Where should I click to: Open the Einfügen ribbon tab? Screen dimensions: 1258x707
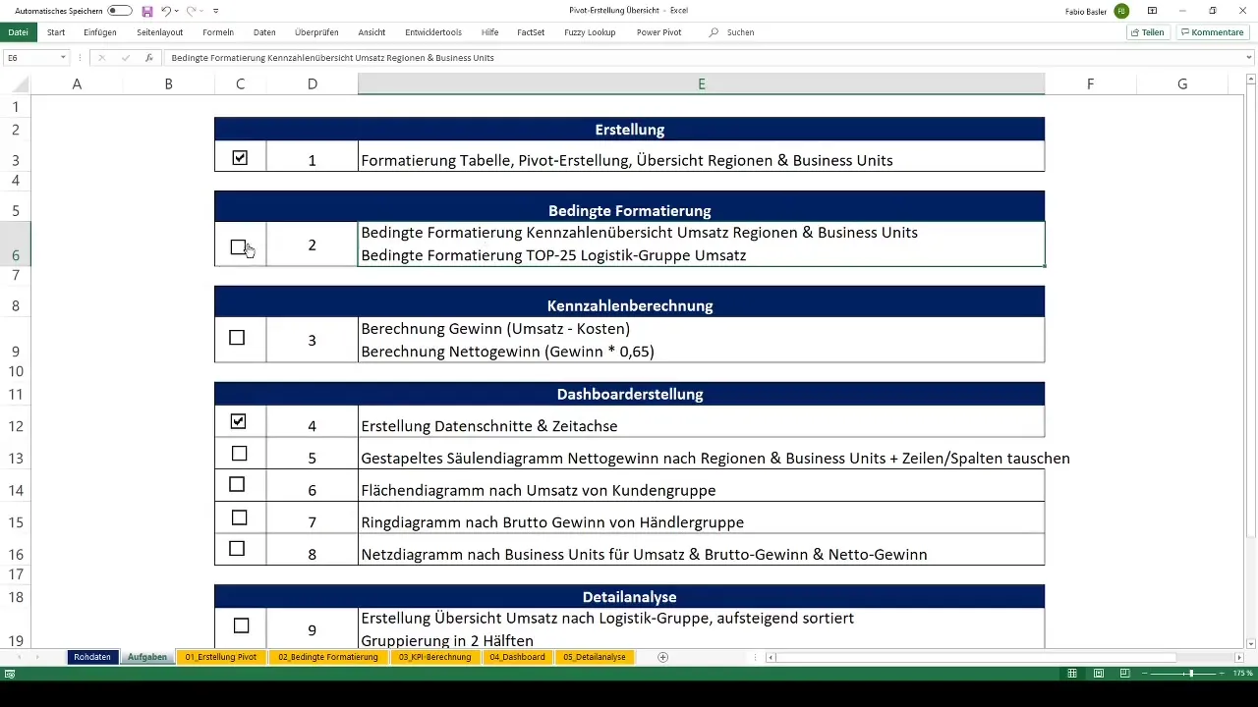[x=100, y=32]
